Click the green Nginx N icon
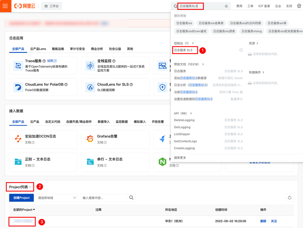Image resolution: width=303 pixels, height=228 pixels. [x=162, y=162]
